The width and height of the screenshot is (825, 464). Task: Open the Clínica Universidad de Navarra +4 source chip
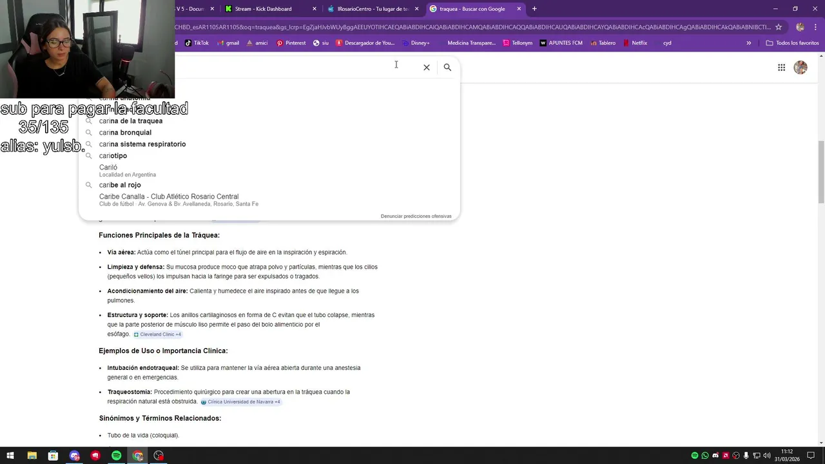click(x=240, y=402)
